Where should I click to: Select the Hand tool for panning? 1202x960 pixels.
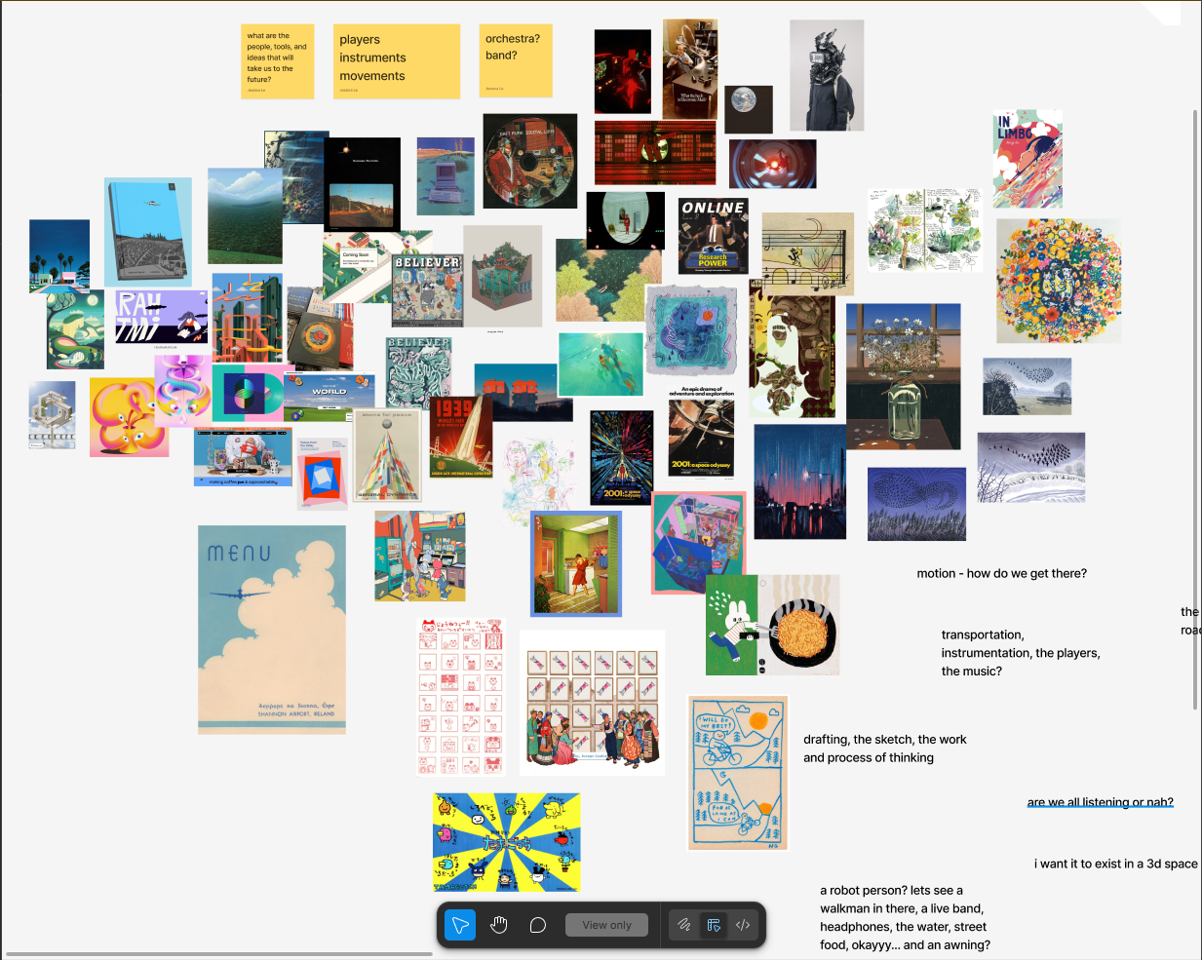click(499, 924)
